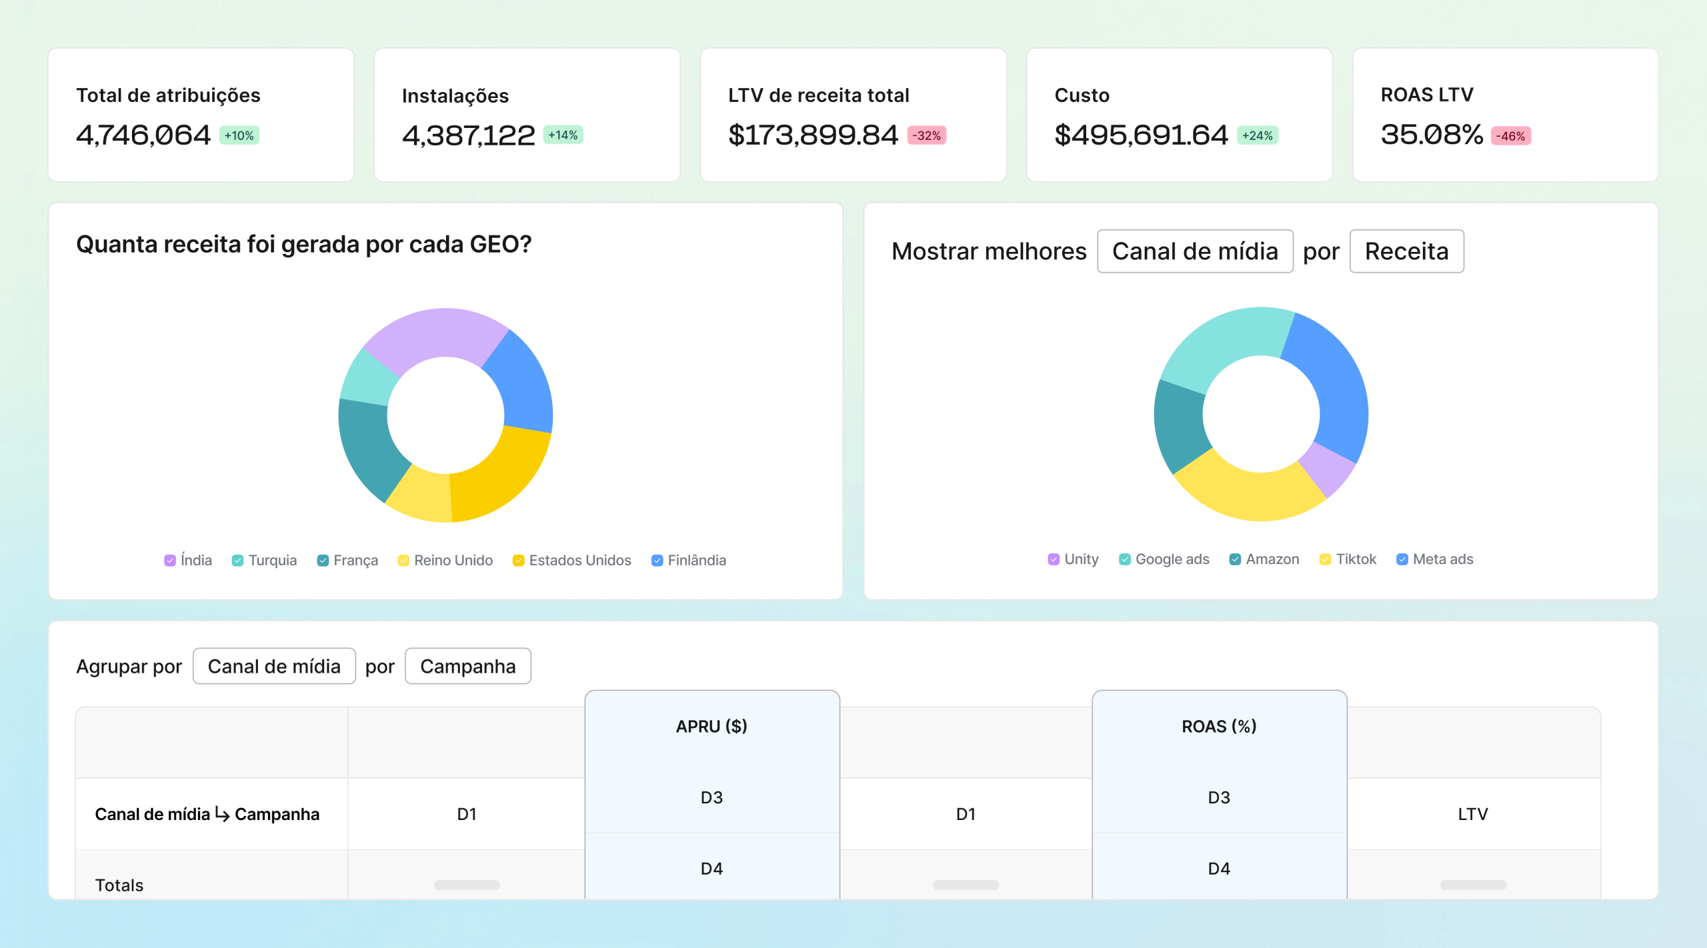
Task: Toggle the Google ads checkbox
Action: (1126, 559)
